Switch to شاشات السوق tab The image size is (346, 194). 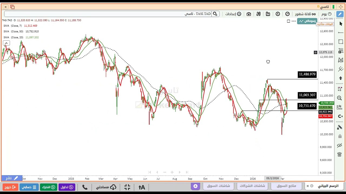point(218,186)
